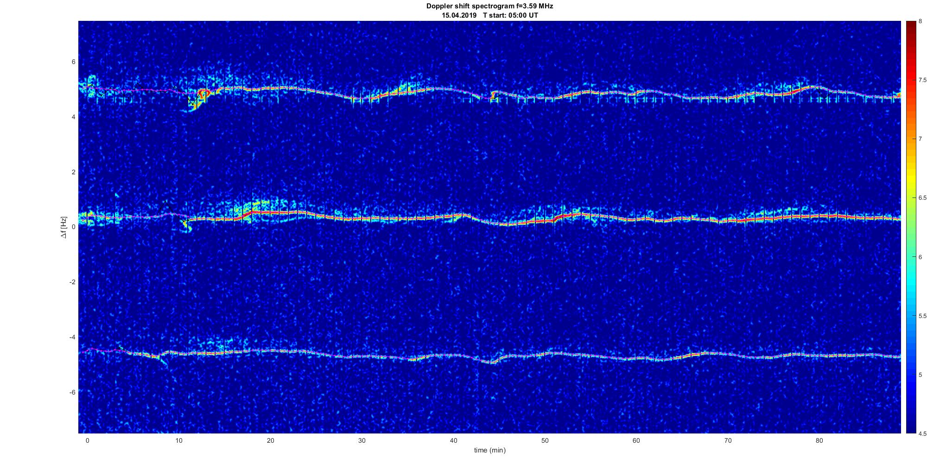Click the x-axis tick label 20
The image size is (927, 465).
270,440
